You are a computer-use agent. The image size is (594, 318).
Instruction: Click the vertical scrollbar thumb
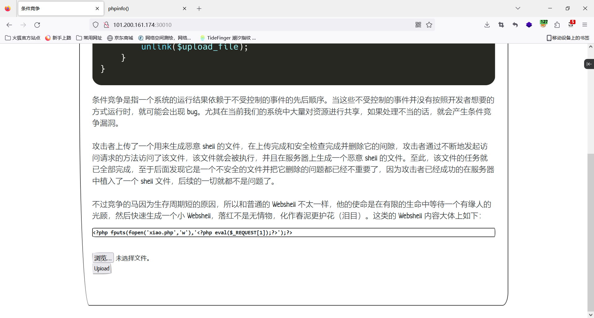pyautogui.click(x=591, y=232)
